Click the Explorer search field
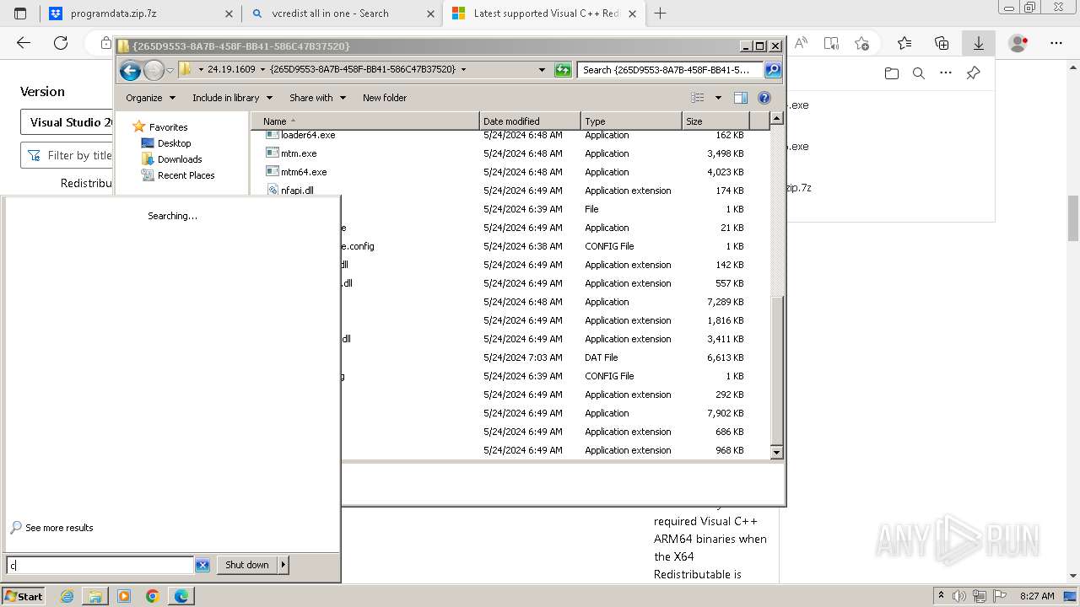This screenshot has width=1080, height=607. click(671, 70)
